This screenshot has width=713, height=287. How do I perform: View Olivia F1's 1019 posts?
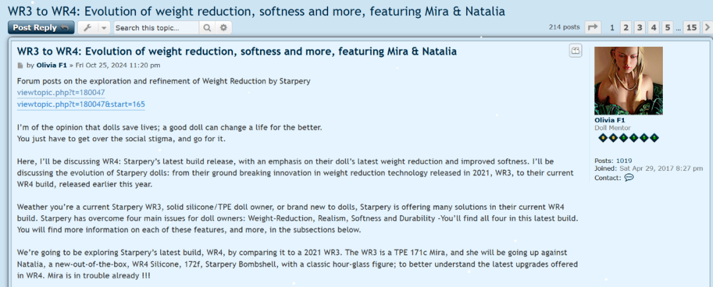coord(625,160)
